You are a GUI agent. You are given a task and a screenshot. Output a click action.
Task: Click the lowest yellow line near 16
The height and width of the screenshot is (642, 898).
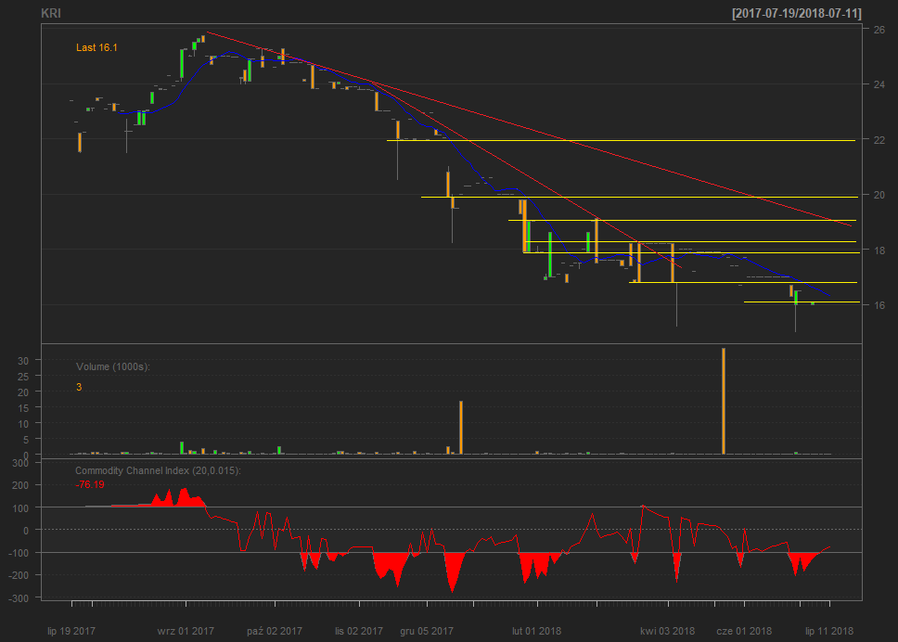[802, 302]
